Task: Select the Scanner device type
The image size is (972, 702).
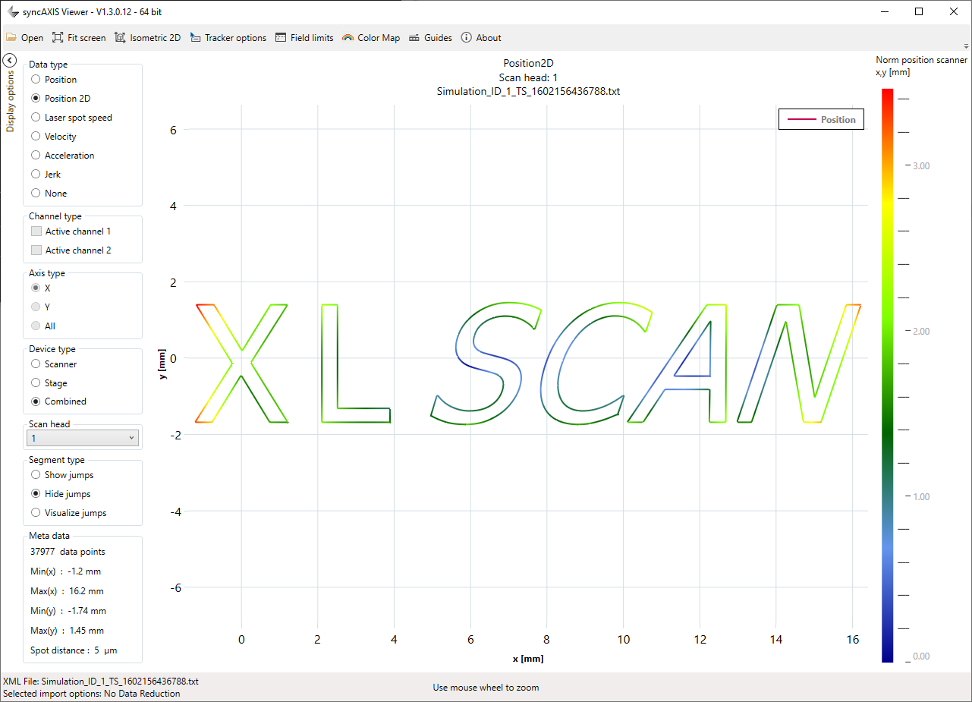Action: tap(36, 364)
